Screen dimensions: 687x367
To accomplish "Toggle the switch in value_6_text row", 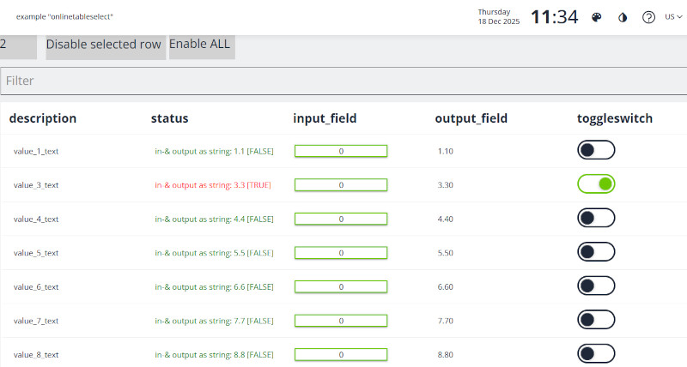I will (x=596, y=286).
